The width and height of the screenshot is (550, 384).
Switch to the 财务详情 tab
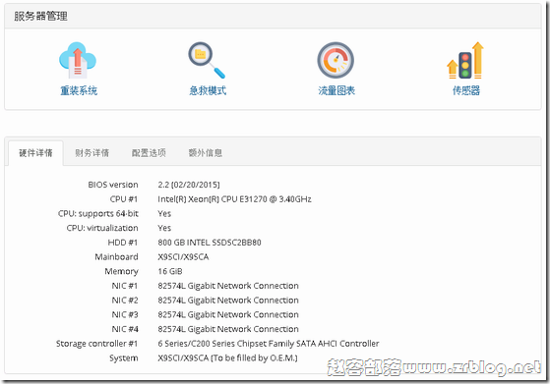(x=92, y=153)
